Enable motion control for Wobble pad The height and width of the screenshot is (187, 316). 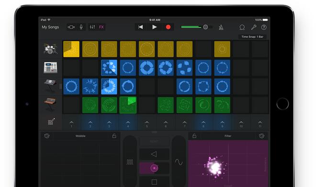[47, 136]
